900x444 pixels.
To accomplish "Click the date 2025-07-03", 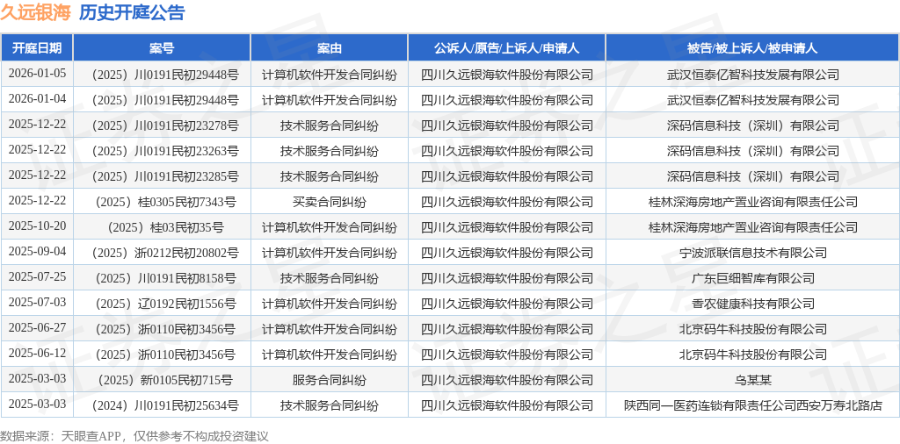I will [37, 303].
